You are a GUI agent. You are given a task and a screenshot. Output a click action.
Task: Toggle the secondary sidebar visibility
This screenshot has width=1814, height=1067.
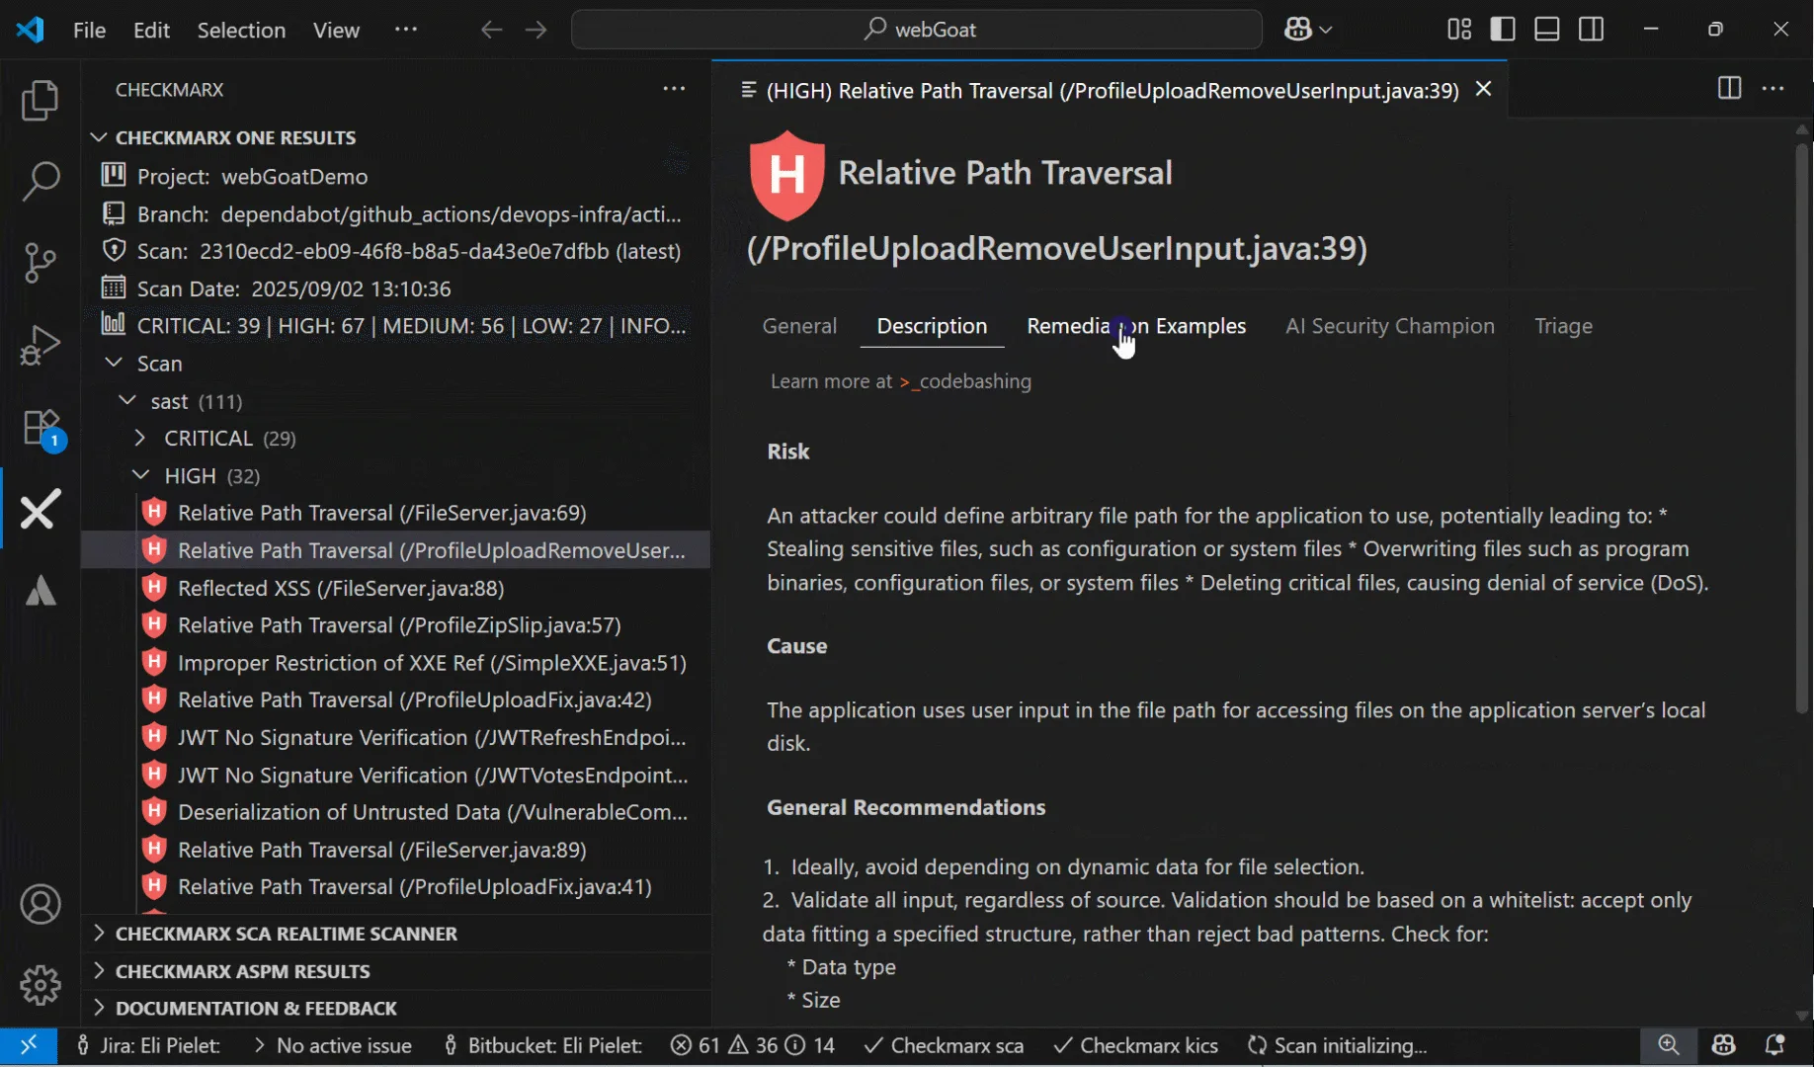[1591, 29]
